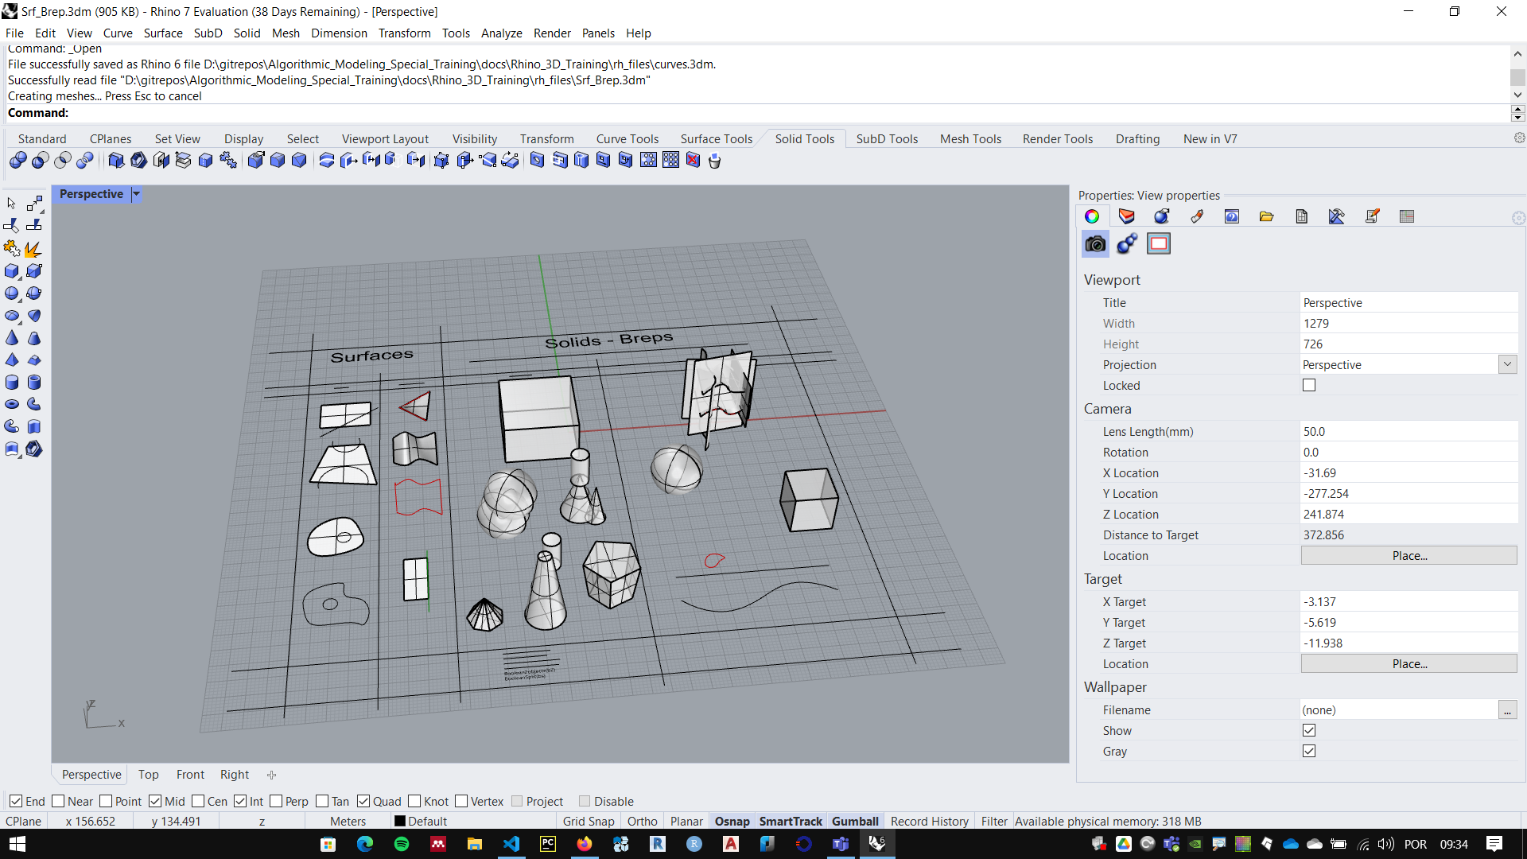Select the Cone tool in left sidebar
Screen dimensions: 1527x859
click(x=12, y=338)
